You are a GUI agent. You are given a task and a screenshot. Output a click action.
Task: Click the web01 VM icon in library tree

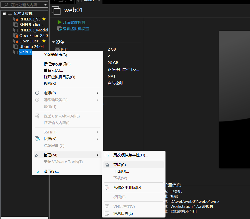pyautogui.click(x=16, y=52)
